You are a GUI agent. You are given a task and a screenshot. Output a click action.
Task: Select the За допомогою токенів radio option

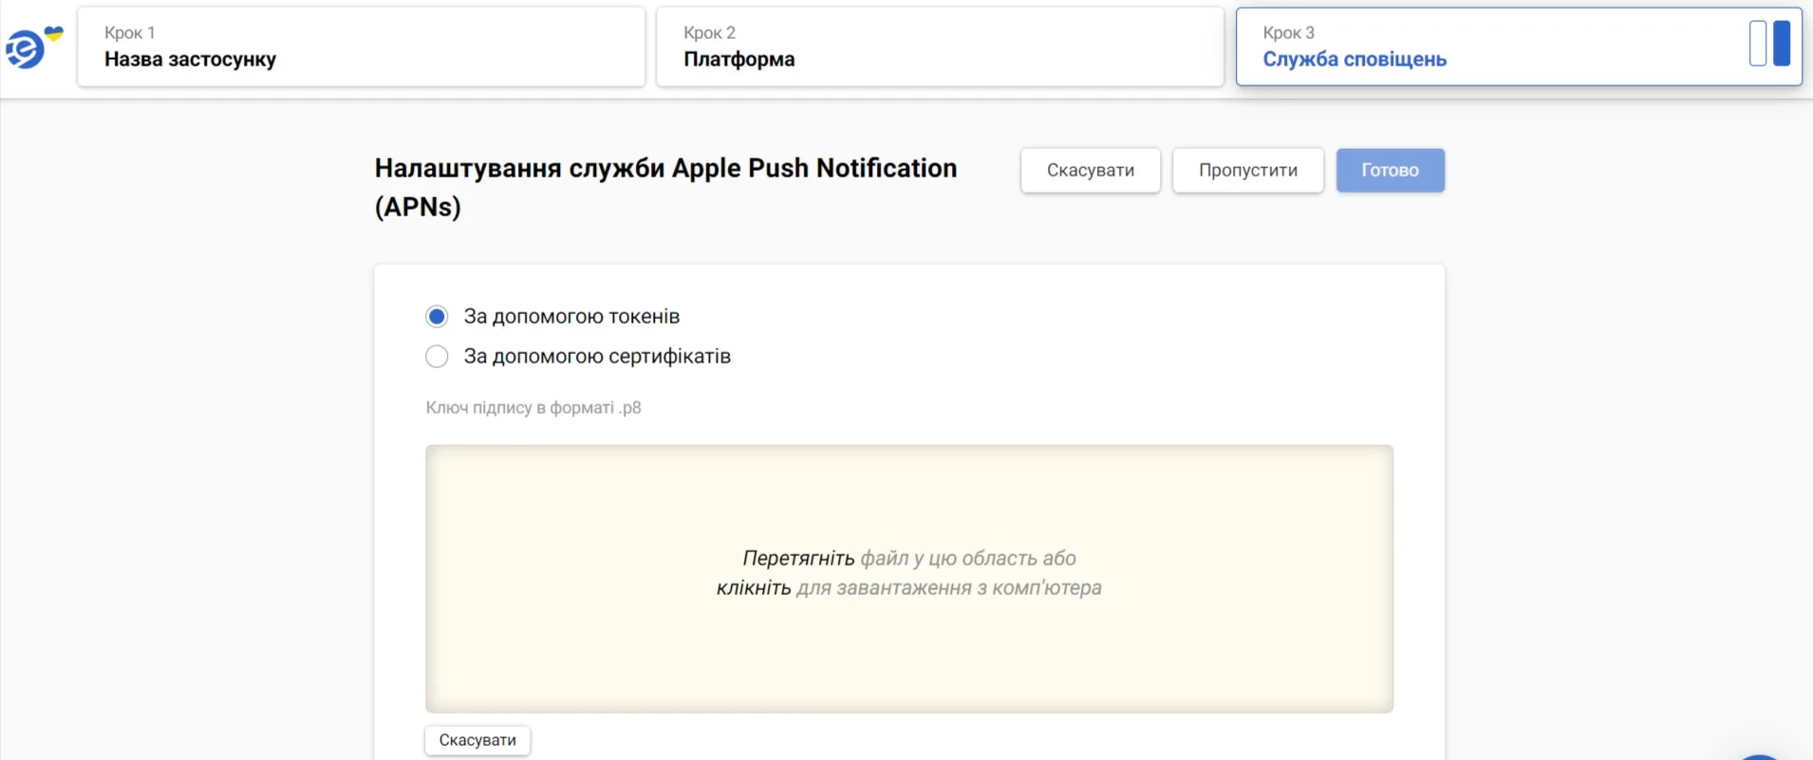[437, 316]
